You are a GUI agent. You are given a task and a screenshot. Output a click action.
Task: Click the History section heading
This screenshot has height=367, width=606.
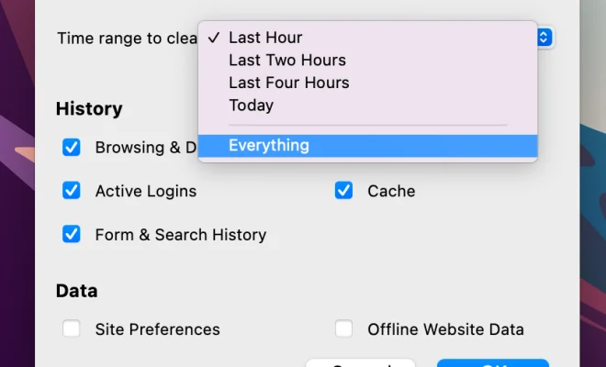coord(89,108)
